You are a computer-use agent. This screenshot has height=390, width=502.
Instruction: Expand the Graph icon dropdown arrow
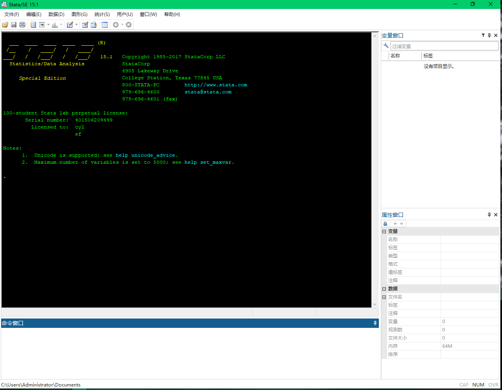coord(61,25)
